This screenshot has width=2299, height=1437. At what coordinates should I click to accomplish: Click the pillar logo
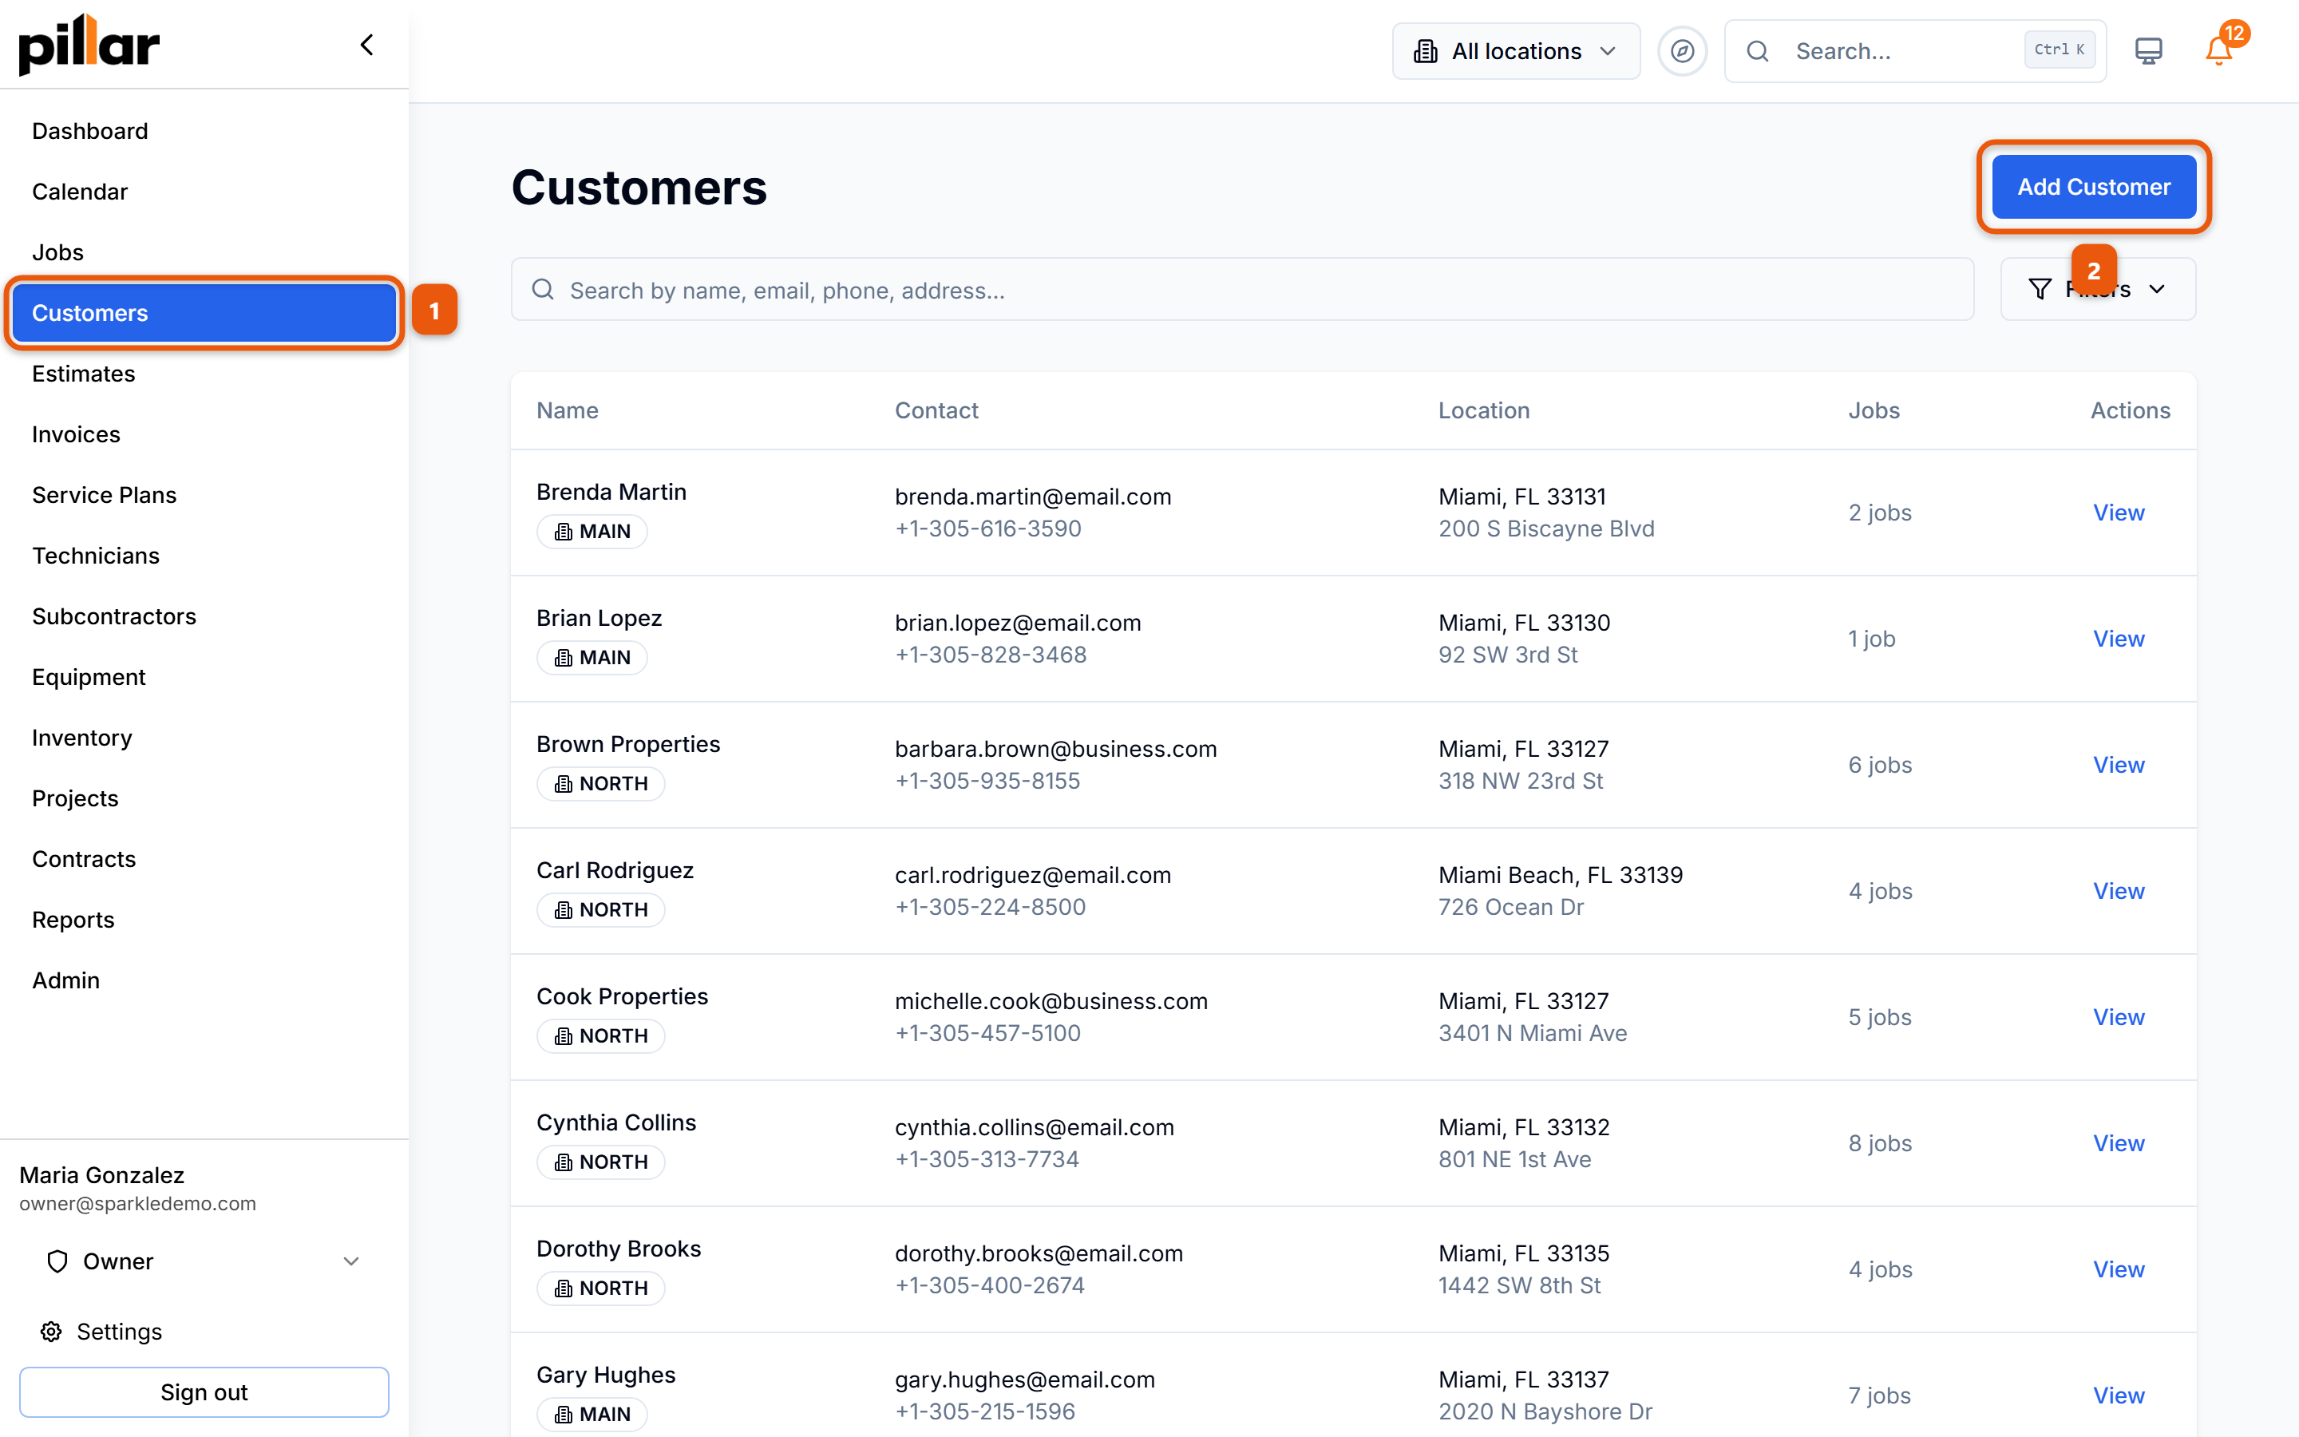point(89,44)
